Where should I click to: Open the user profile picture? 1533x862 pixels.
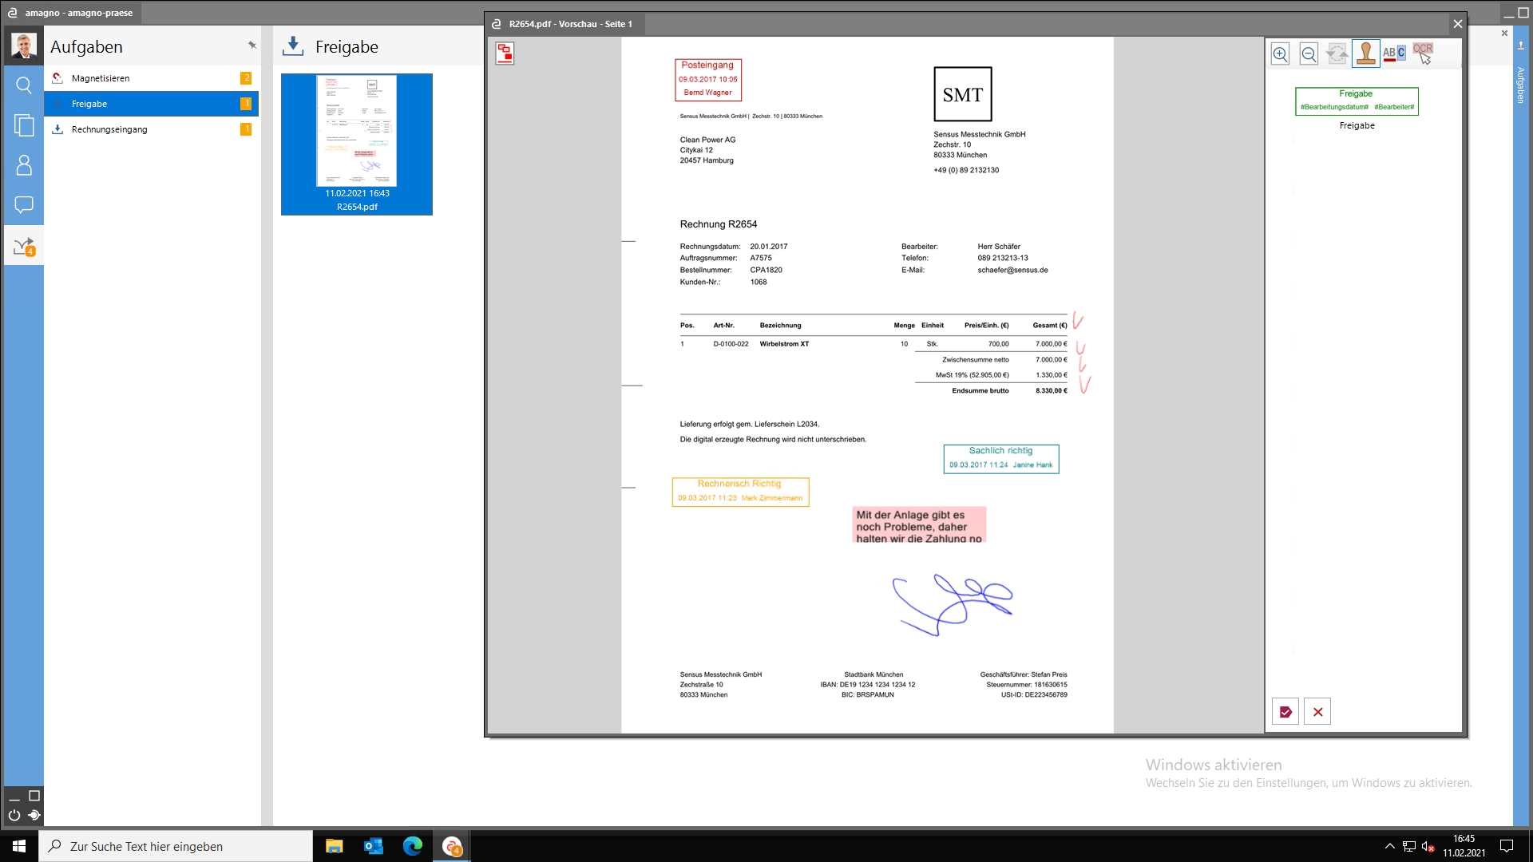pos(24,45)
